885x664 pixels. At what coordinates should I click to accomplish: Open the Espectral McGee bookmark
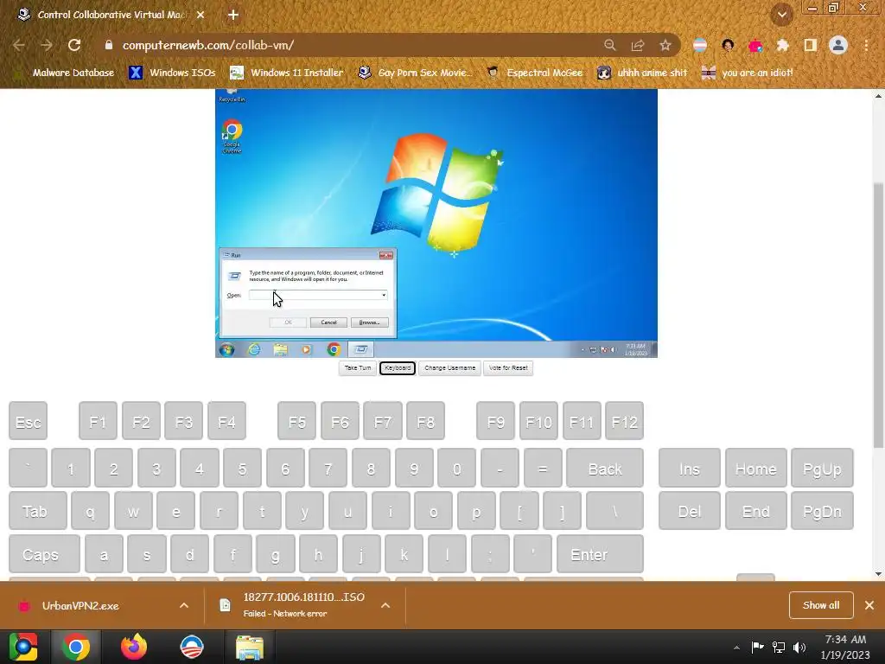coord(535,73)
